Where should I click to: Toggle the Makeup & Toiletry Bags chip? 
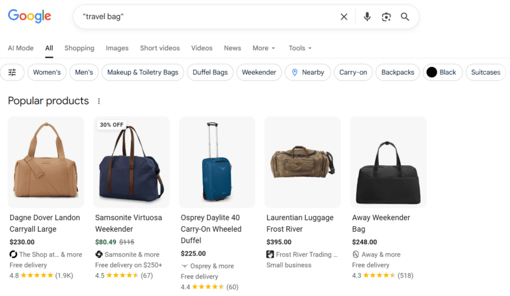[x=143, y=72]
